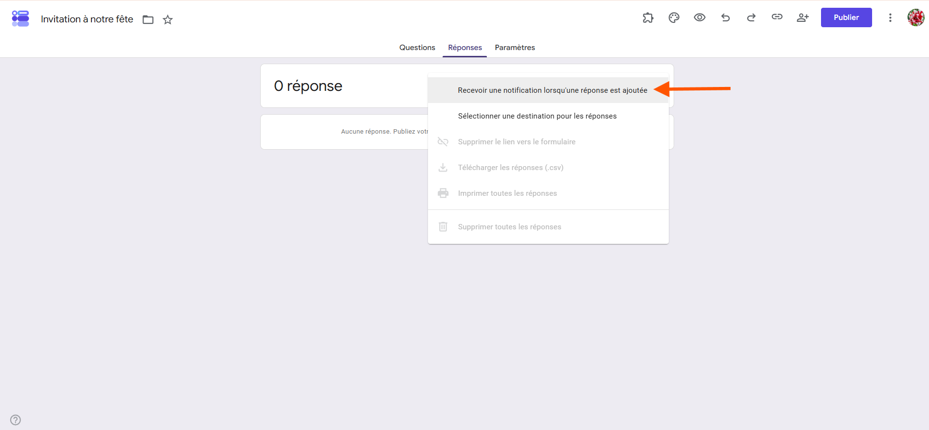The image size is (929, 430).
Task: Select Télécharger les réponses (.csv)
Action: click(x=548, y=168)
